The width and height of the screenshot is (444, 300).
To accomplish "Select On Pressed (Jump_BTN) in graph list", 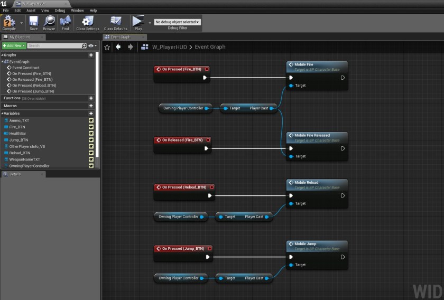I will [x=33, y=91].
